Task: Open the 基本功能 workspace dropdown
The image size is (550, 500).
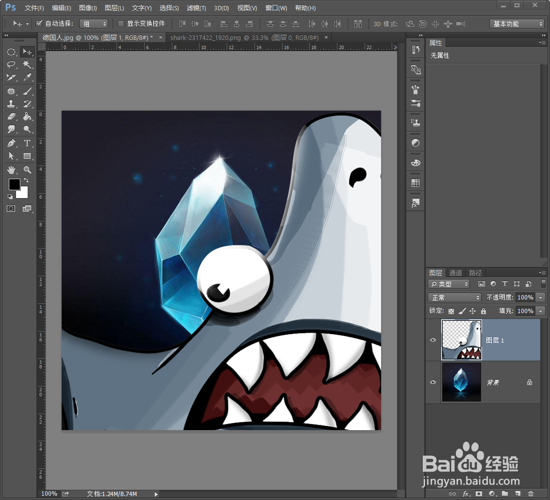Action: coord(517,24)
